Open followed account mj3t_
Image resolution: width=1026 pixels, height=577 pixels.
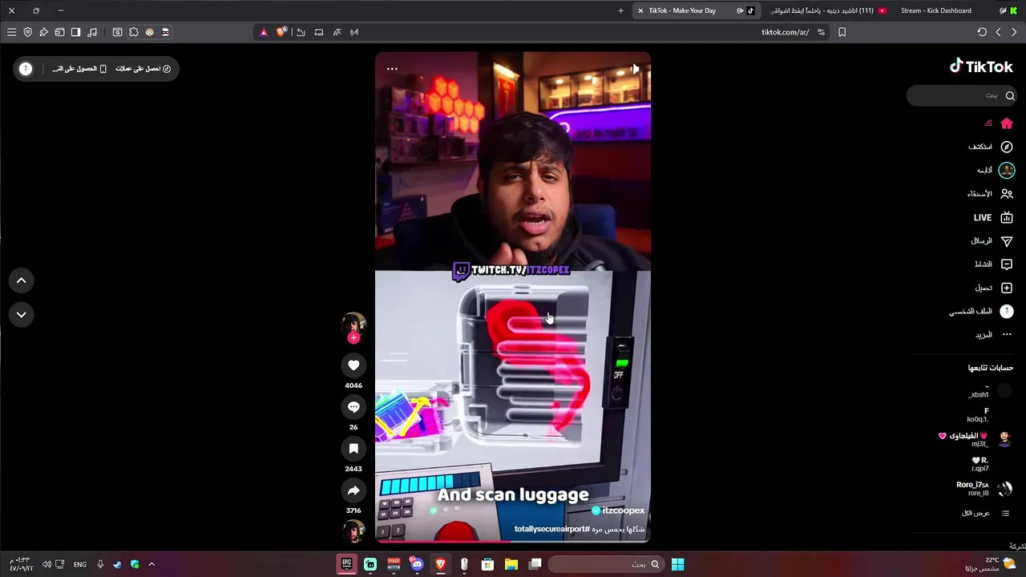point(976,439)
